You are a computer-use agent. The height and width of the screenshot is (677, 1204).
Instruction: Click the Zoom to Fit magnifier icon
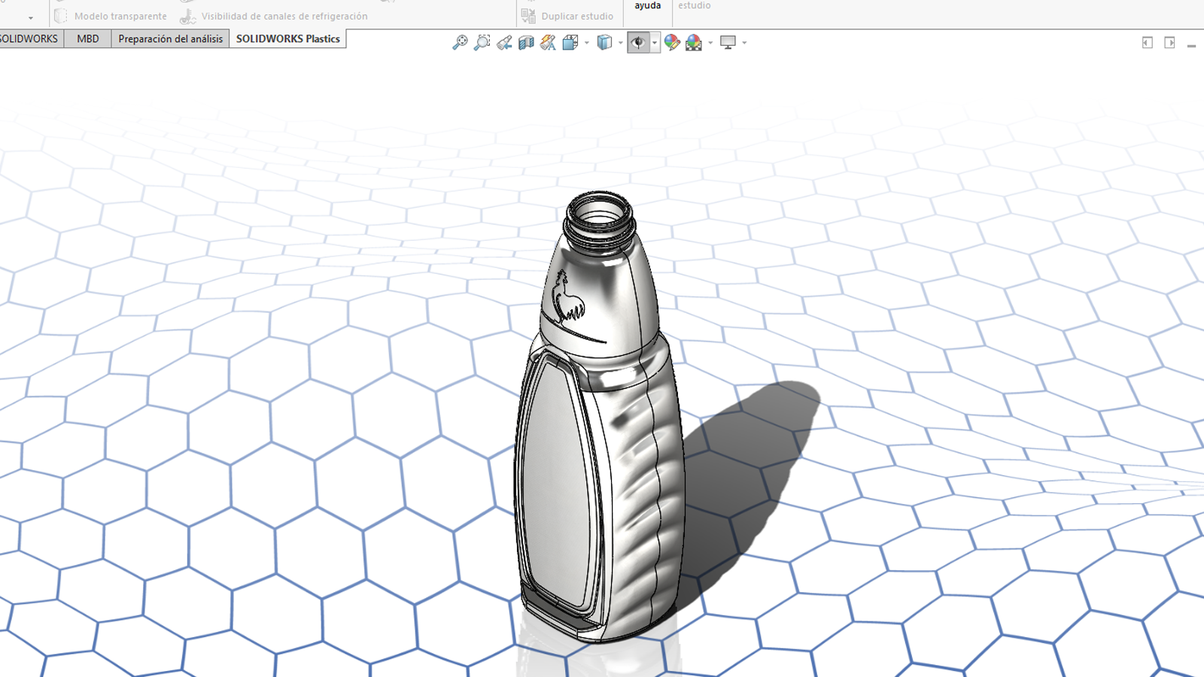pos(460,43)
